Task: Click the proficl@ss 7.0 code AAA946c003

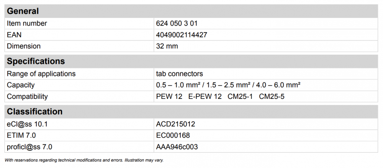Action: [177, 147]
